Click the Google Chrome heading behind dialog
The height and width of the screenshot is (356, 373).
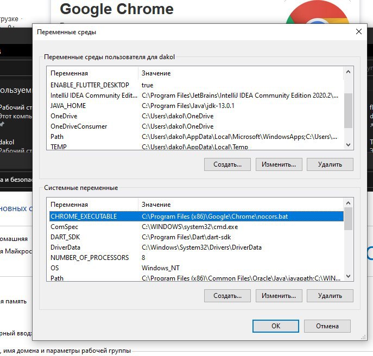(x=117, y=9)
